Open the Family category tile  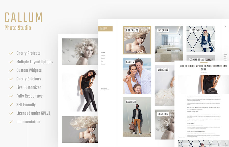137,76
